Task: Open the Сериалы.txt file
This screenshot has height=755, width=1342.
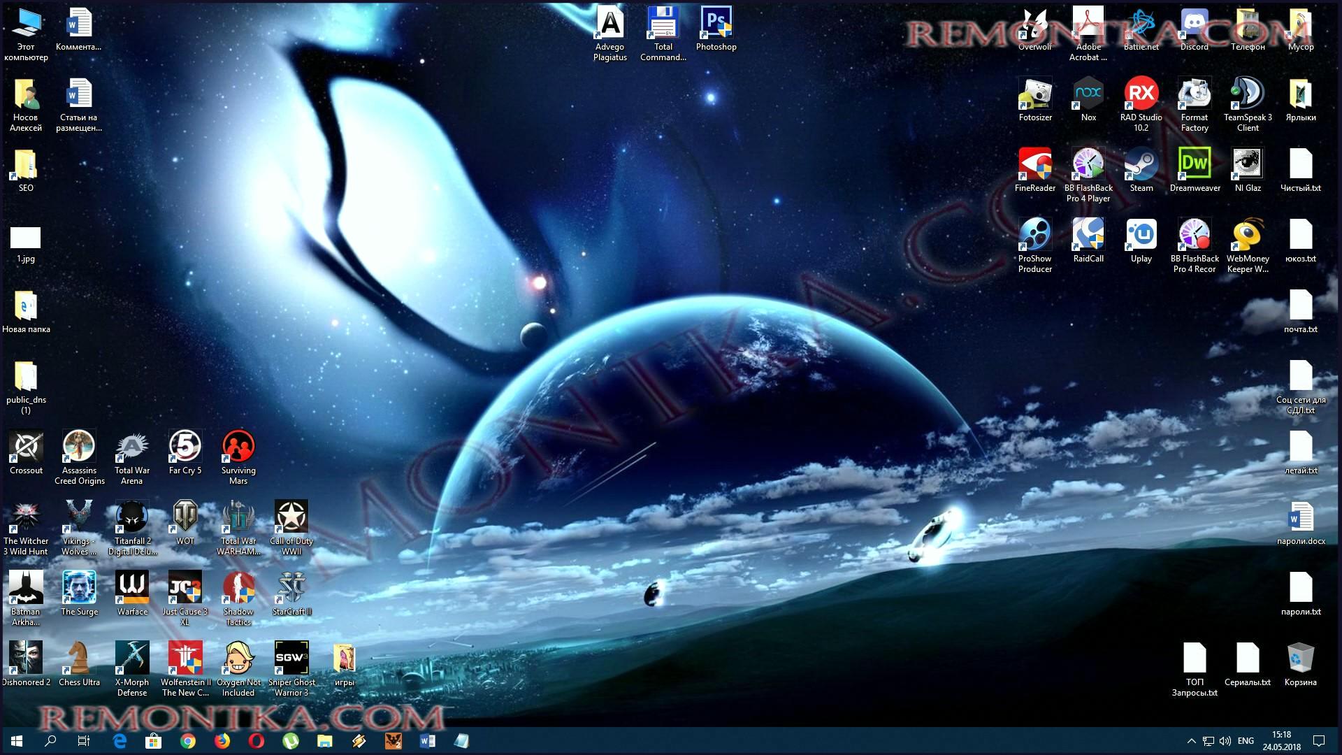Action: tap(1248, 664)
